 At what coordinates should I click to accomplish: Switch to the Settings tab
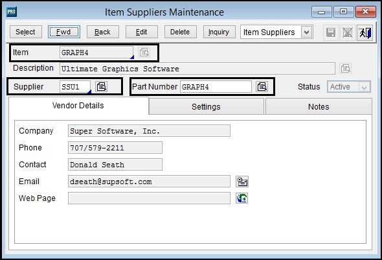click(x=206, y=106)
